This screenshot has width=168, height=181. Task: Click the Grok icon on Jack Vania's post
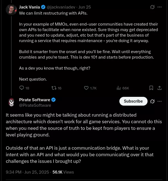(x=152, y=7)
